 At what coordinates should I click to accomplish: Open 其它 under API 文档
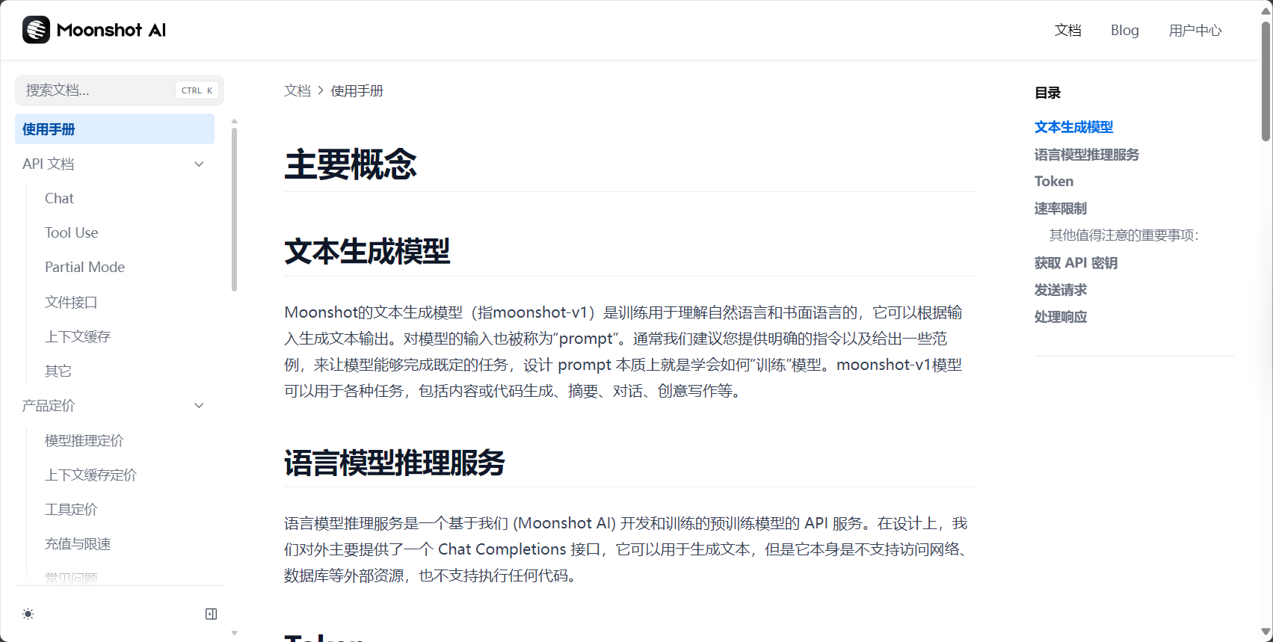[x=58, y=371]
